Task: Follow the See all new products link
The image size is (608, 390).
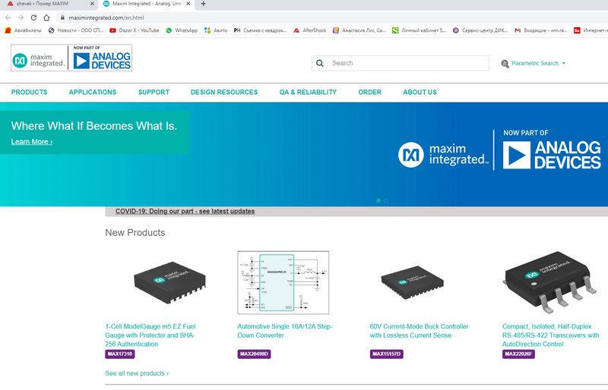Action: pyautogui.click(x=137, y=373)
